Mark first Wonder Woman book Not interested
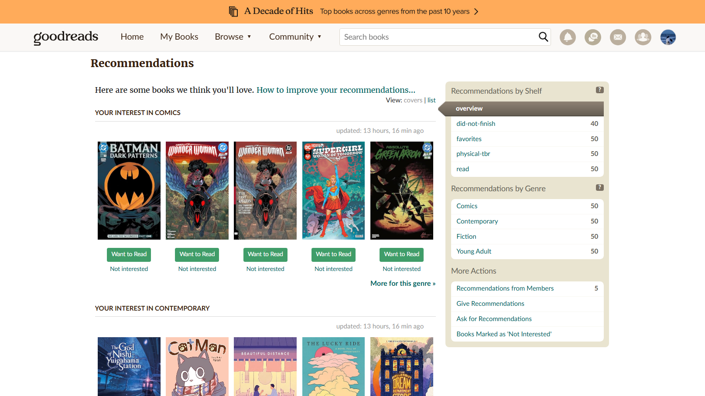Image resolution: width=705 pixels, height=396 pixels. click(x=197, y=269)
